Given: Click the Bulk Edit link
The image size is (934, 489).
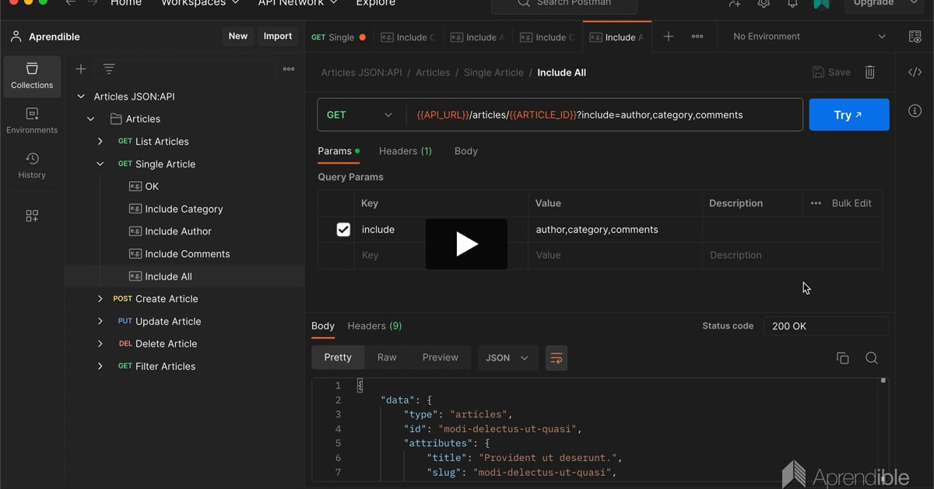Looking at the screenshot, I should tap(851, 203).
